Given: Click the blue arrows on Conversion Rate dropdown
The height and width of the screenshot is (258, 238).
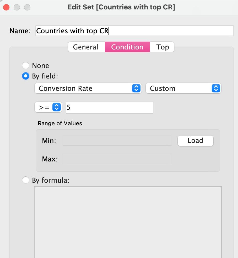Looking at the screenshot, I should [x=136, y=88].
